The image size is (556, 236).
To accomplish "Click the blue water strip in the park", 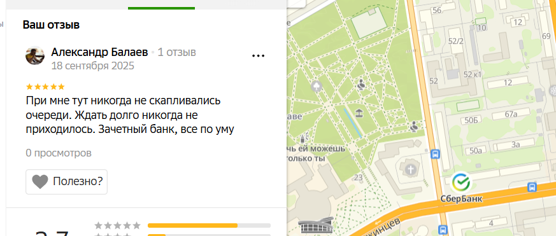I will (352, 123).
